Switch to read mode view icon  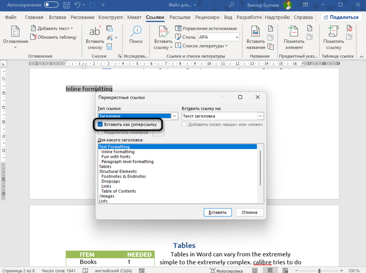click(x=255, y=271)
